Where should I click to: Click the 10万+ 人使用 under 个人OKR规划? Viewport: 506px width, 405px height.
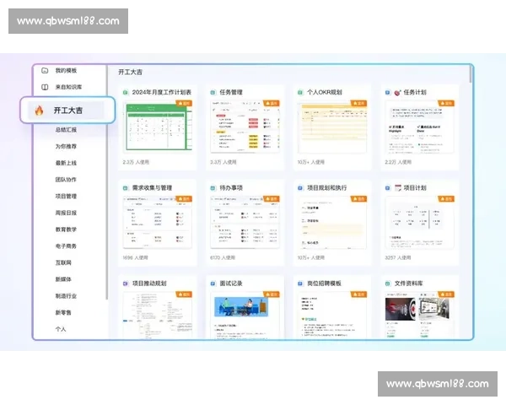click(310, 162)
